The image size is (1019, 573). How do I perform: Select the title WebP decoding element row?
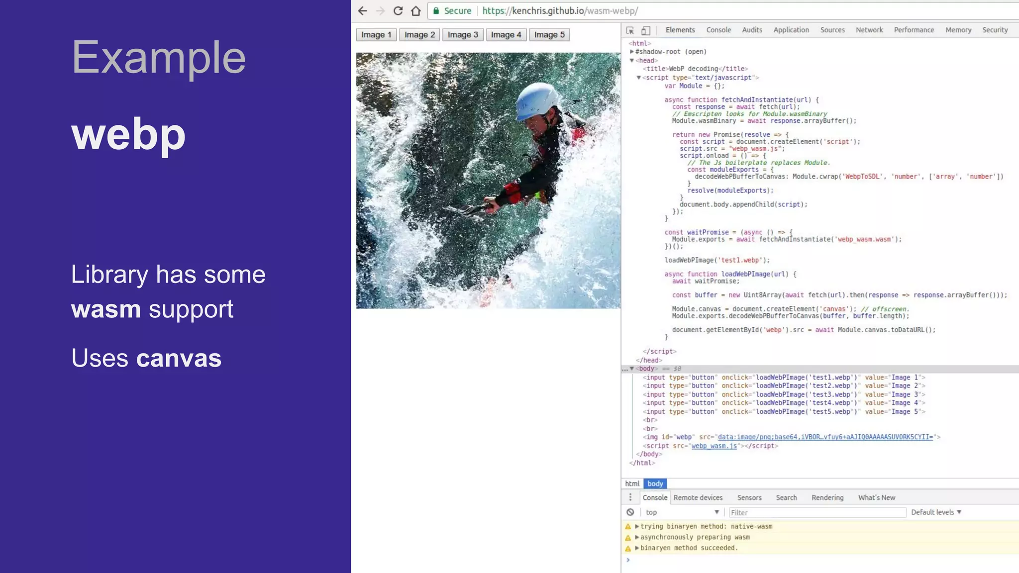pyautogui.click(x=695, y=69)
